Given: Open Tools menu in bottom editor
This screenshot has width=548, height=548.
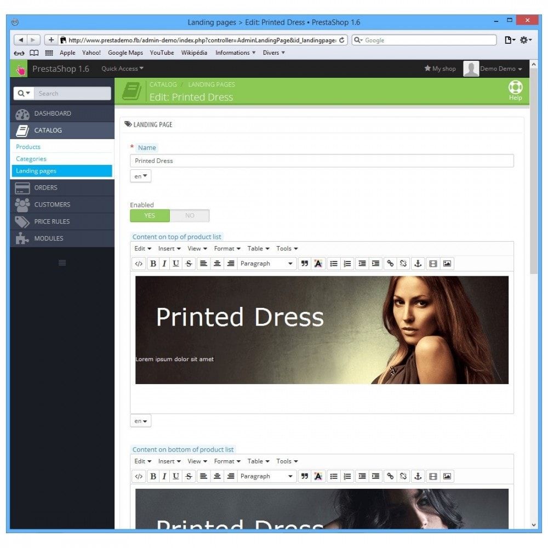Looking at the screenshot, I should pyautogui.click(x=287, y=461).
